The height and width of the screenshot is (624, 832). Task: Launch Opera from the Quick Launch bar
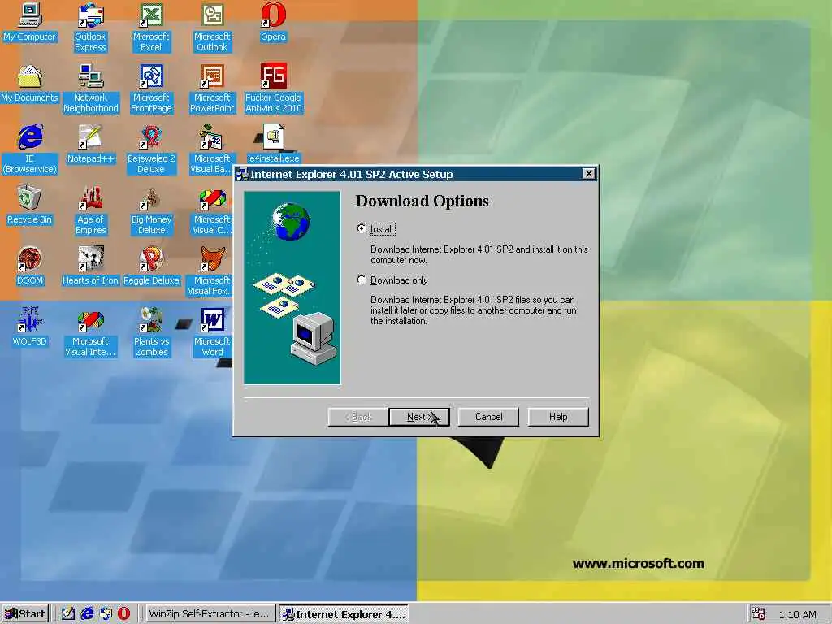point(123,614)
